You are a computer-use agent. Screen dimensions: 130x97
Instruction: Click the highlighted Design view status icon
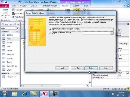click(128, 89)
